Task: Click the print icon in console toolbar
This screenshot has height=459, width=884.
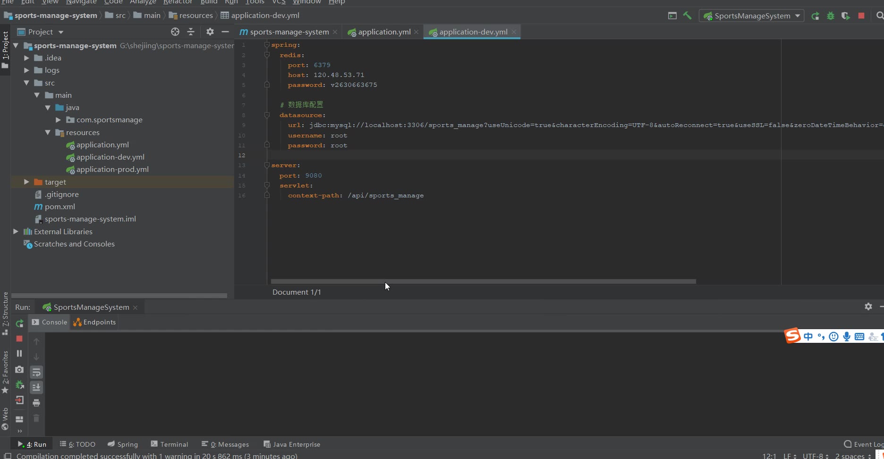Action: pos(36,403)
